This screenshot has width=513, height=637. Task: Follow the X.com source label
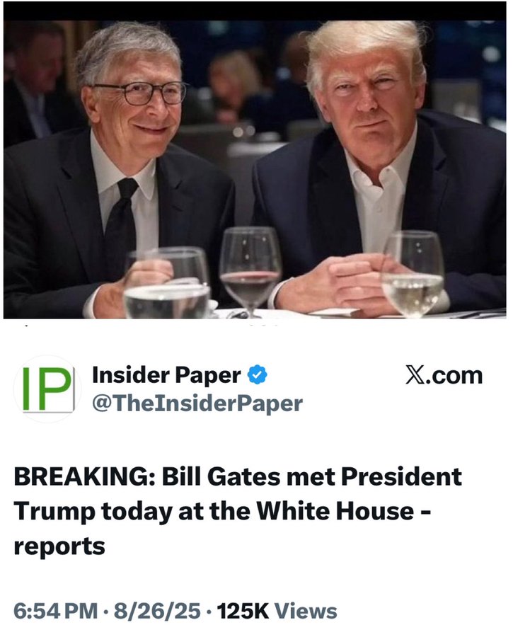point(444,374)
